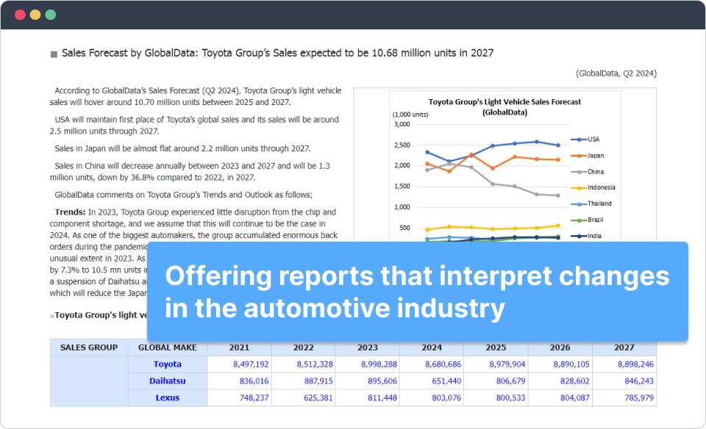Screen dimensions: 706x429
Task: Select Daihatsu 2021 value 836,016
Action: 254,381
